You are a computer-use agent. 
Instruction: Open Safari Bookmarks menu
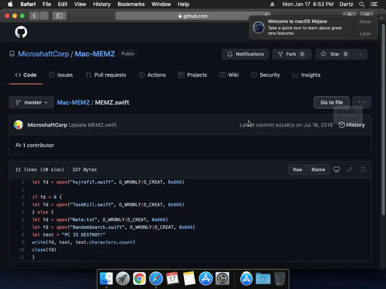click(x=131, y=4)
